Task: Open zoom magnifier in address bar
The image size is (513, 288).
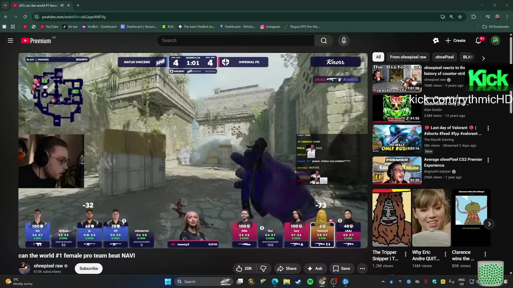Action: 451,17
